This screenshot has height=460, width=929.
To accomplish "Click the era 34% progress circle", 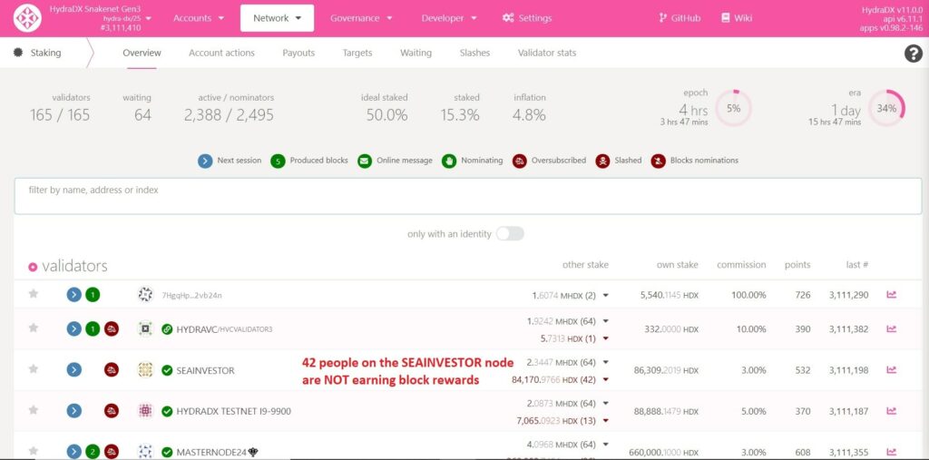I will pyautogui.click(x=886, y=109).
